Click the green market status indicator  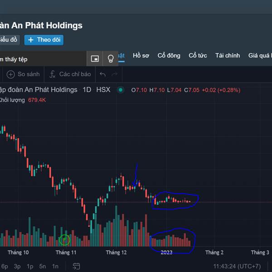(x=121, y=90)
